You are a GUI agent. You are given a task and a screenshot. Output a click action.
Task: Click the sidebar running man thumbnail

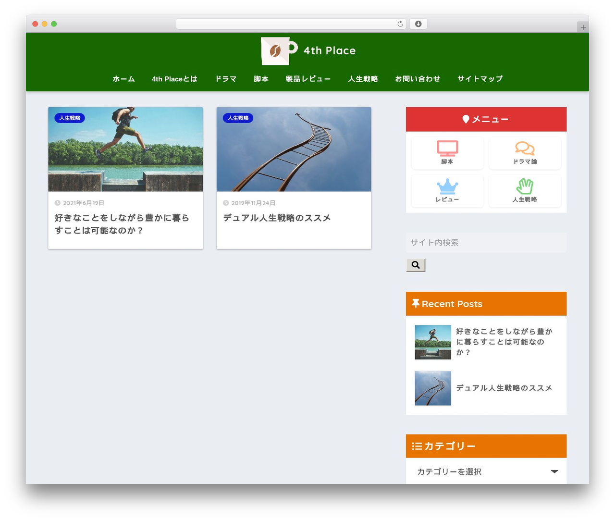pos(433,342)
